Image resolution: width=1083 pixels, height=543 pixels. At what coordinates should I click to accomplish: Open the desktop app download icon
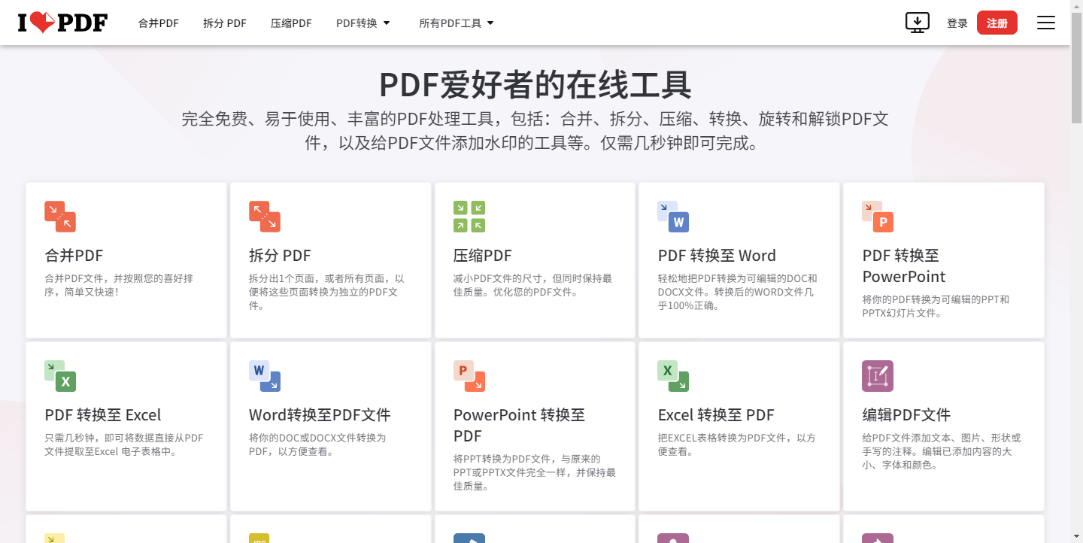coord(918,23)
